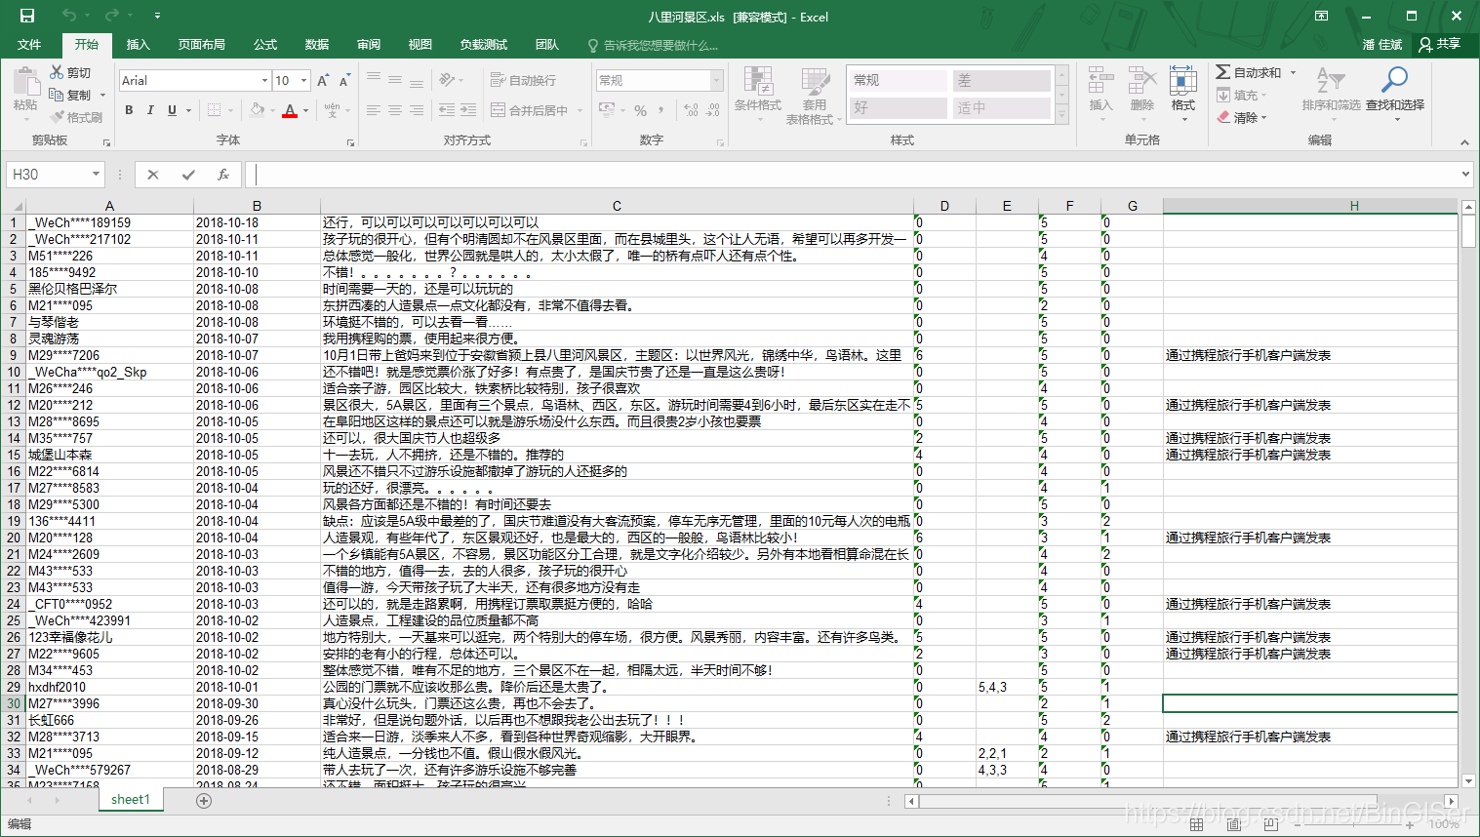The image size is (1480, 837).
Task: Switch to the View (视图) tab
Action: coord(420,45)
